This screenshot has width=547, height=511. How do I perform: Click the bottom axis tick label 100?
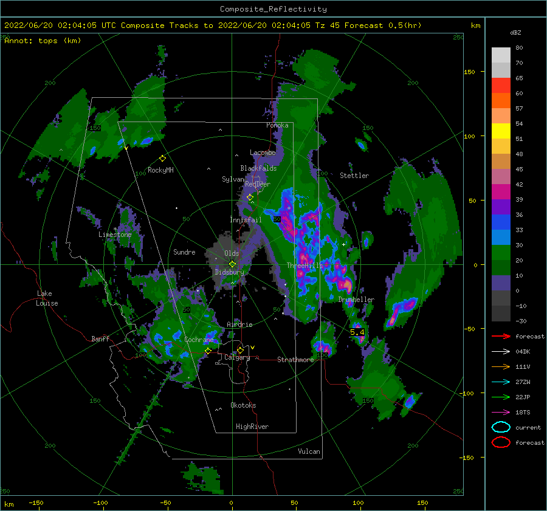pos(358,503)
